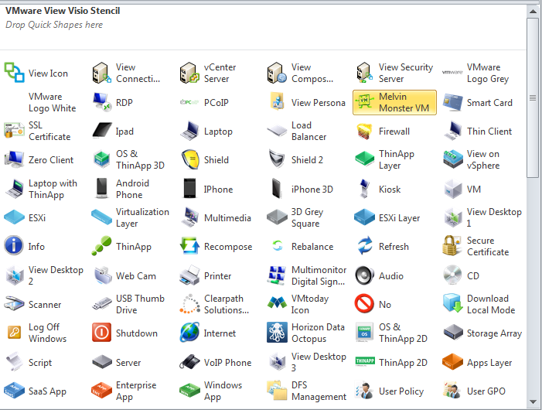Choose the Internet globe icon
The image size is (542, 410).
pyautogui.click(x=189, y=332)
